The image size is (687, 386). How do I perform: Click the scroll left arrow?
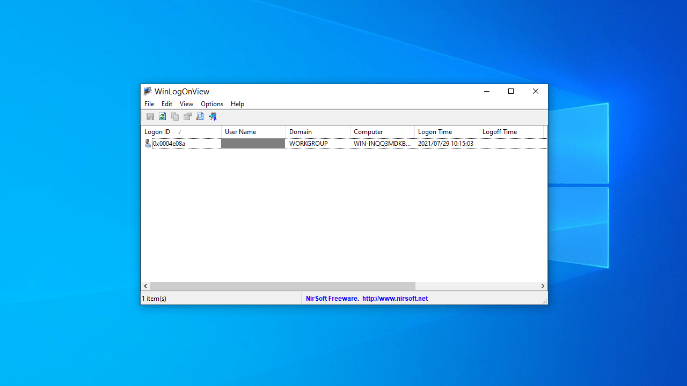[x=145, y=286]
